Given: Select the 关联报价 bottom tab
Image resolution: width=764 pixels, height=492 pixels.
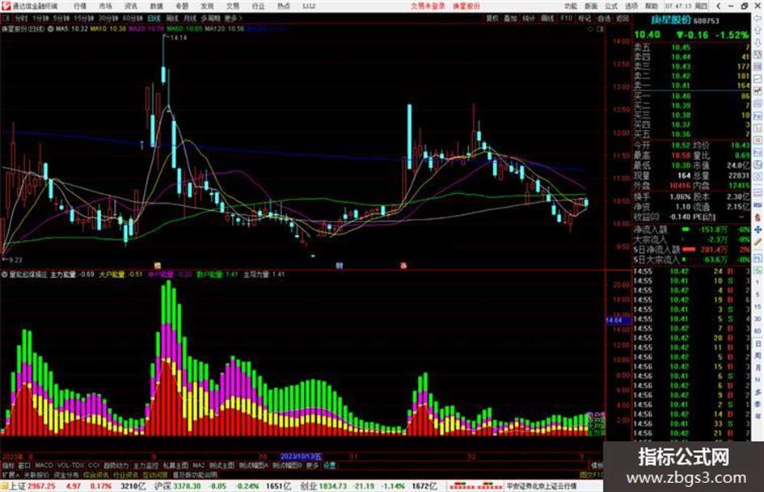Looking at the screenshot, I should coord(36,474).
